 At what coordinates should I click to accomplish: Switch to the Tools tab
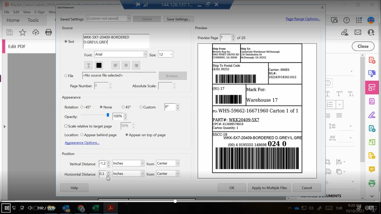pos(33,20)
